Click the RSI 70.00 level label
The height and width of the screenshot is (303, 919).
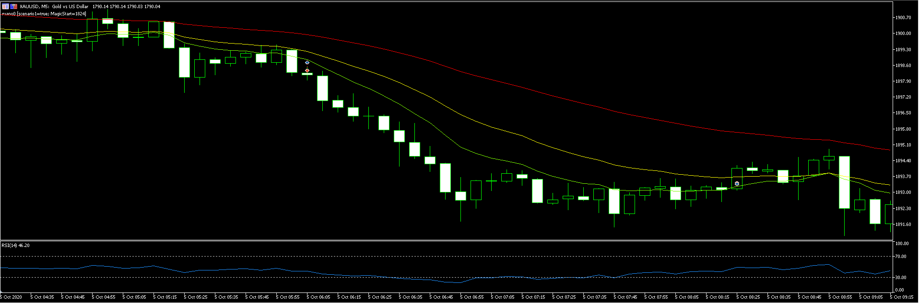click(x=901, y=257)
